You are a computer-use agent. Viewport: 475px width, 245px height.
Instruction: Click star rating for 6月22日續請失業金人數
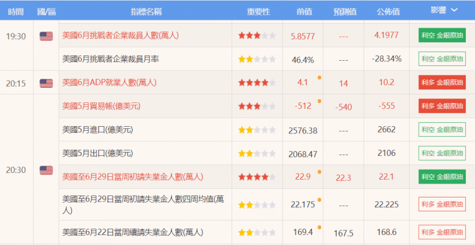[x=257, y=232]
